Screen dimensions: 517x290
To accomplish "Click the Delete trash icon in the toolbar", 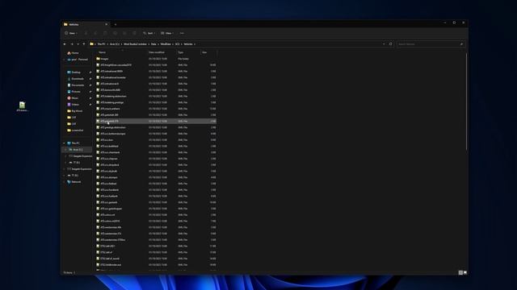I will tap(134, 33).
